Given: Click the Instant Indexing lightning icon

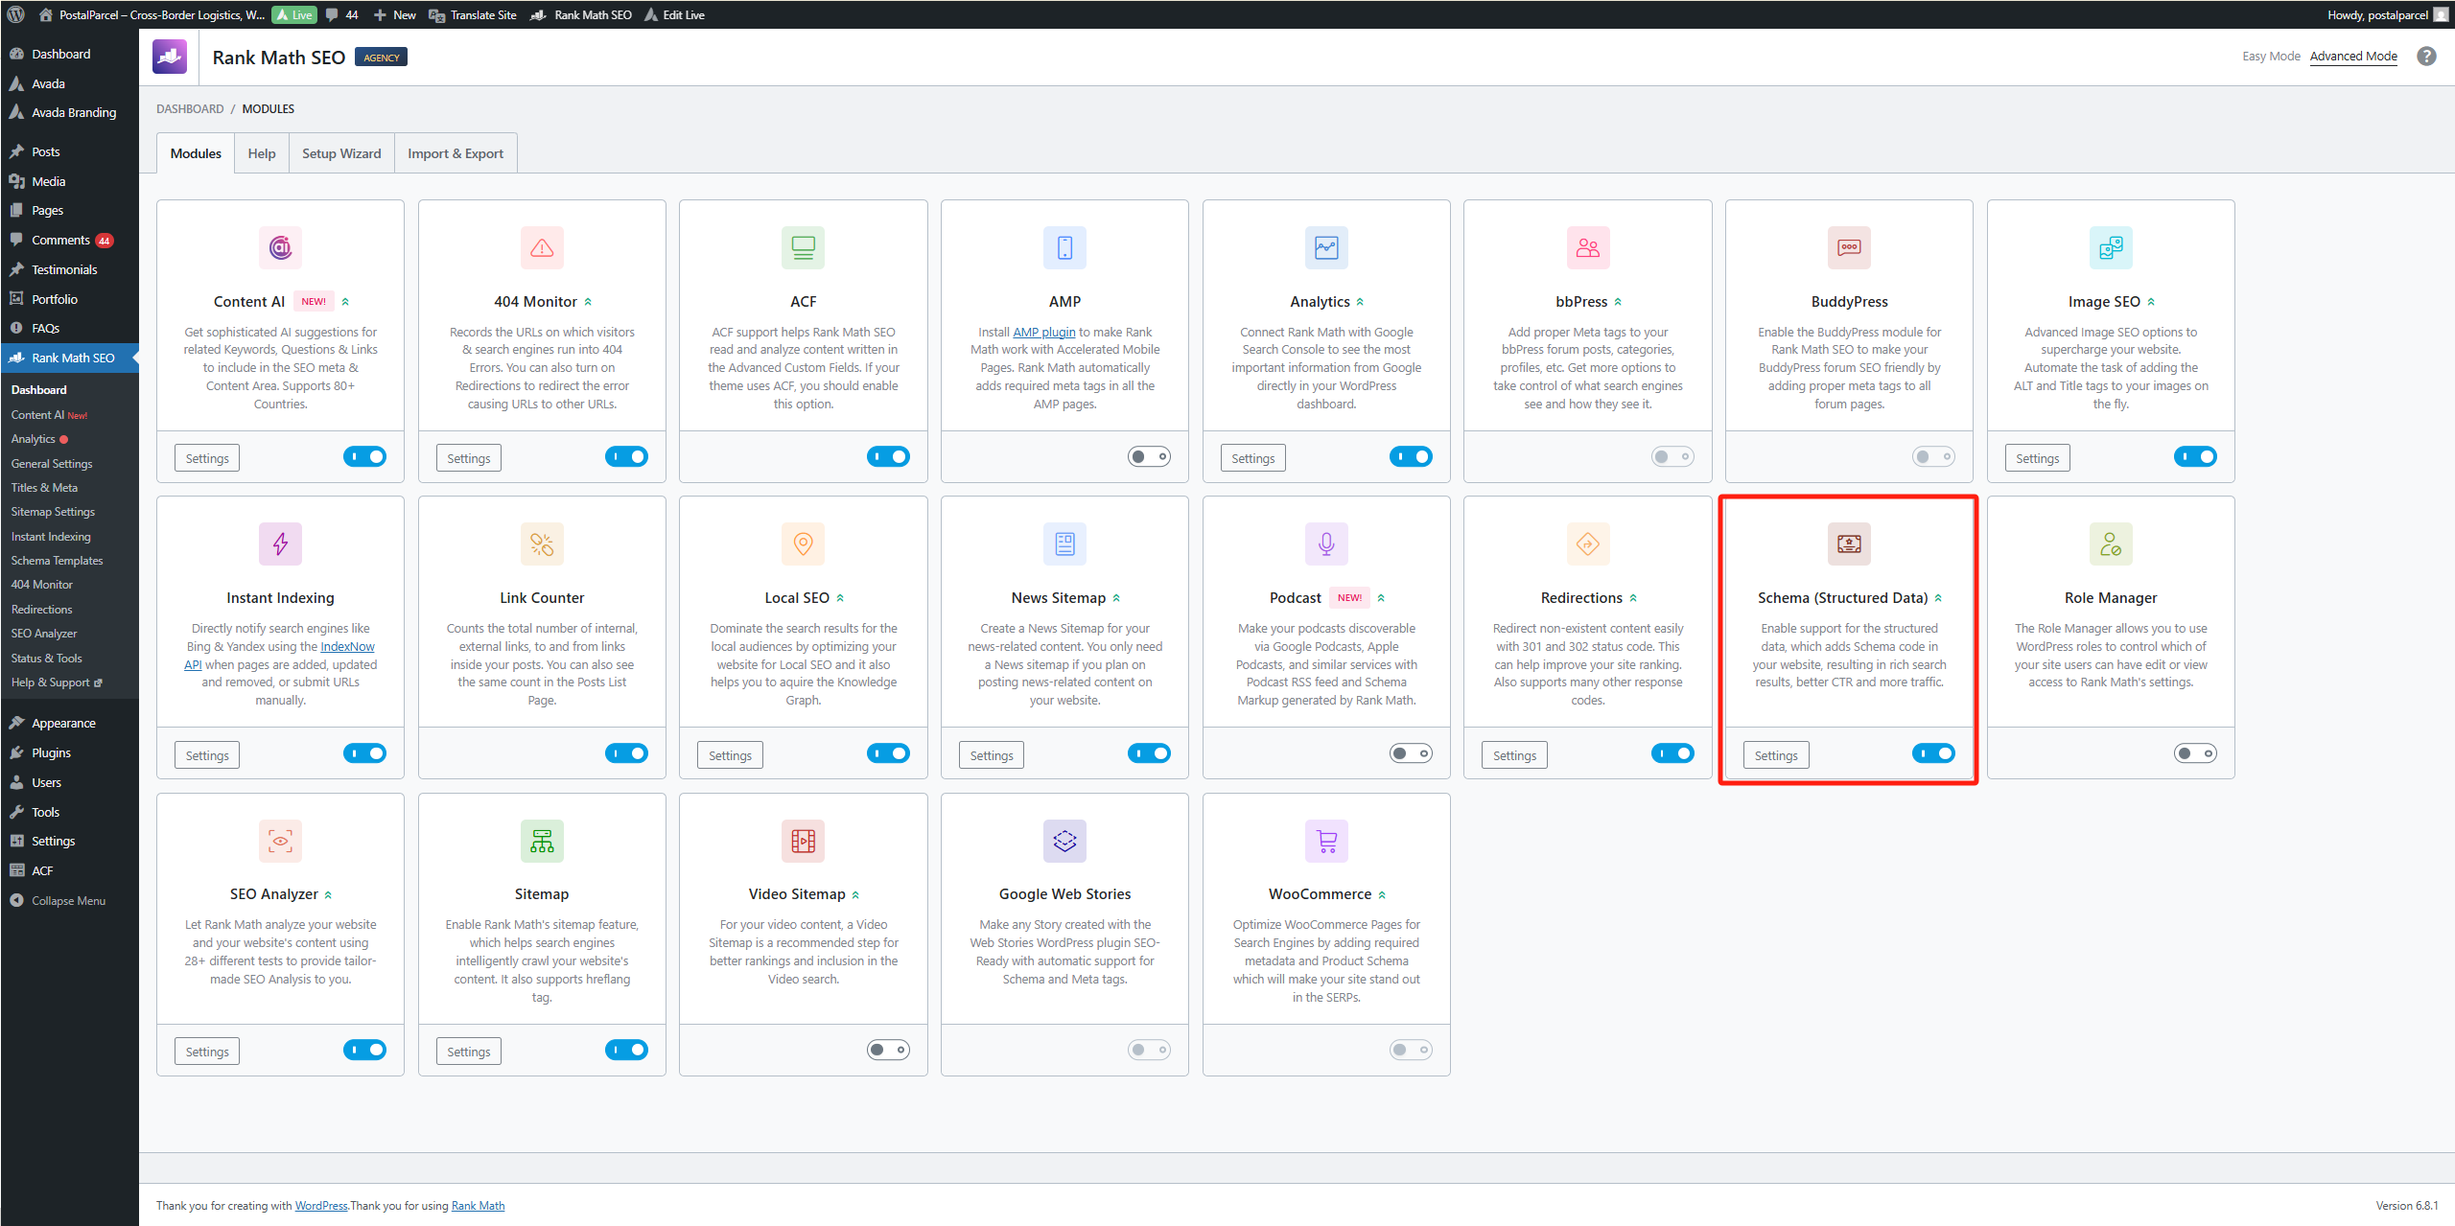Looking at the screenshot, I should (x=280, y=544).
